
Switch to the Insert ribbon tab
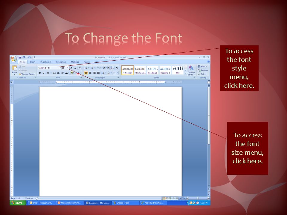(33, 62)
